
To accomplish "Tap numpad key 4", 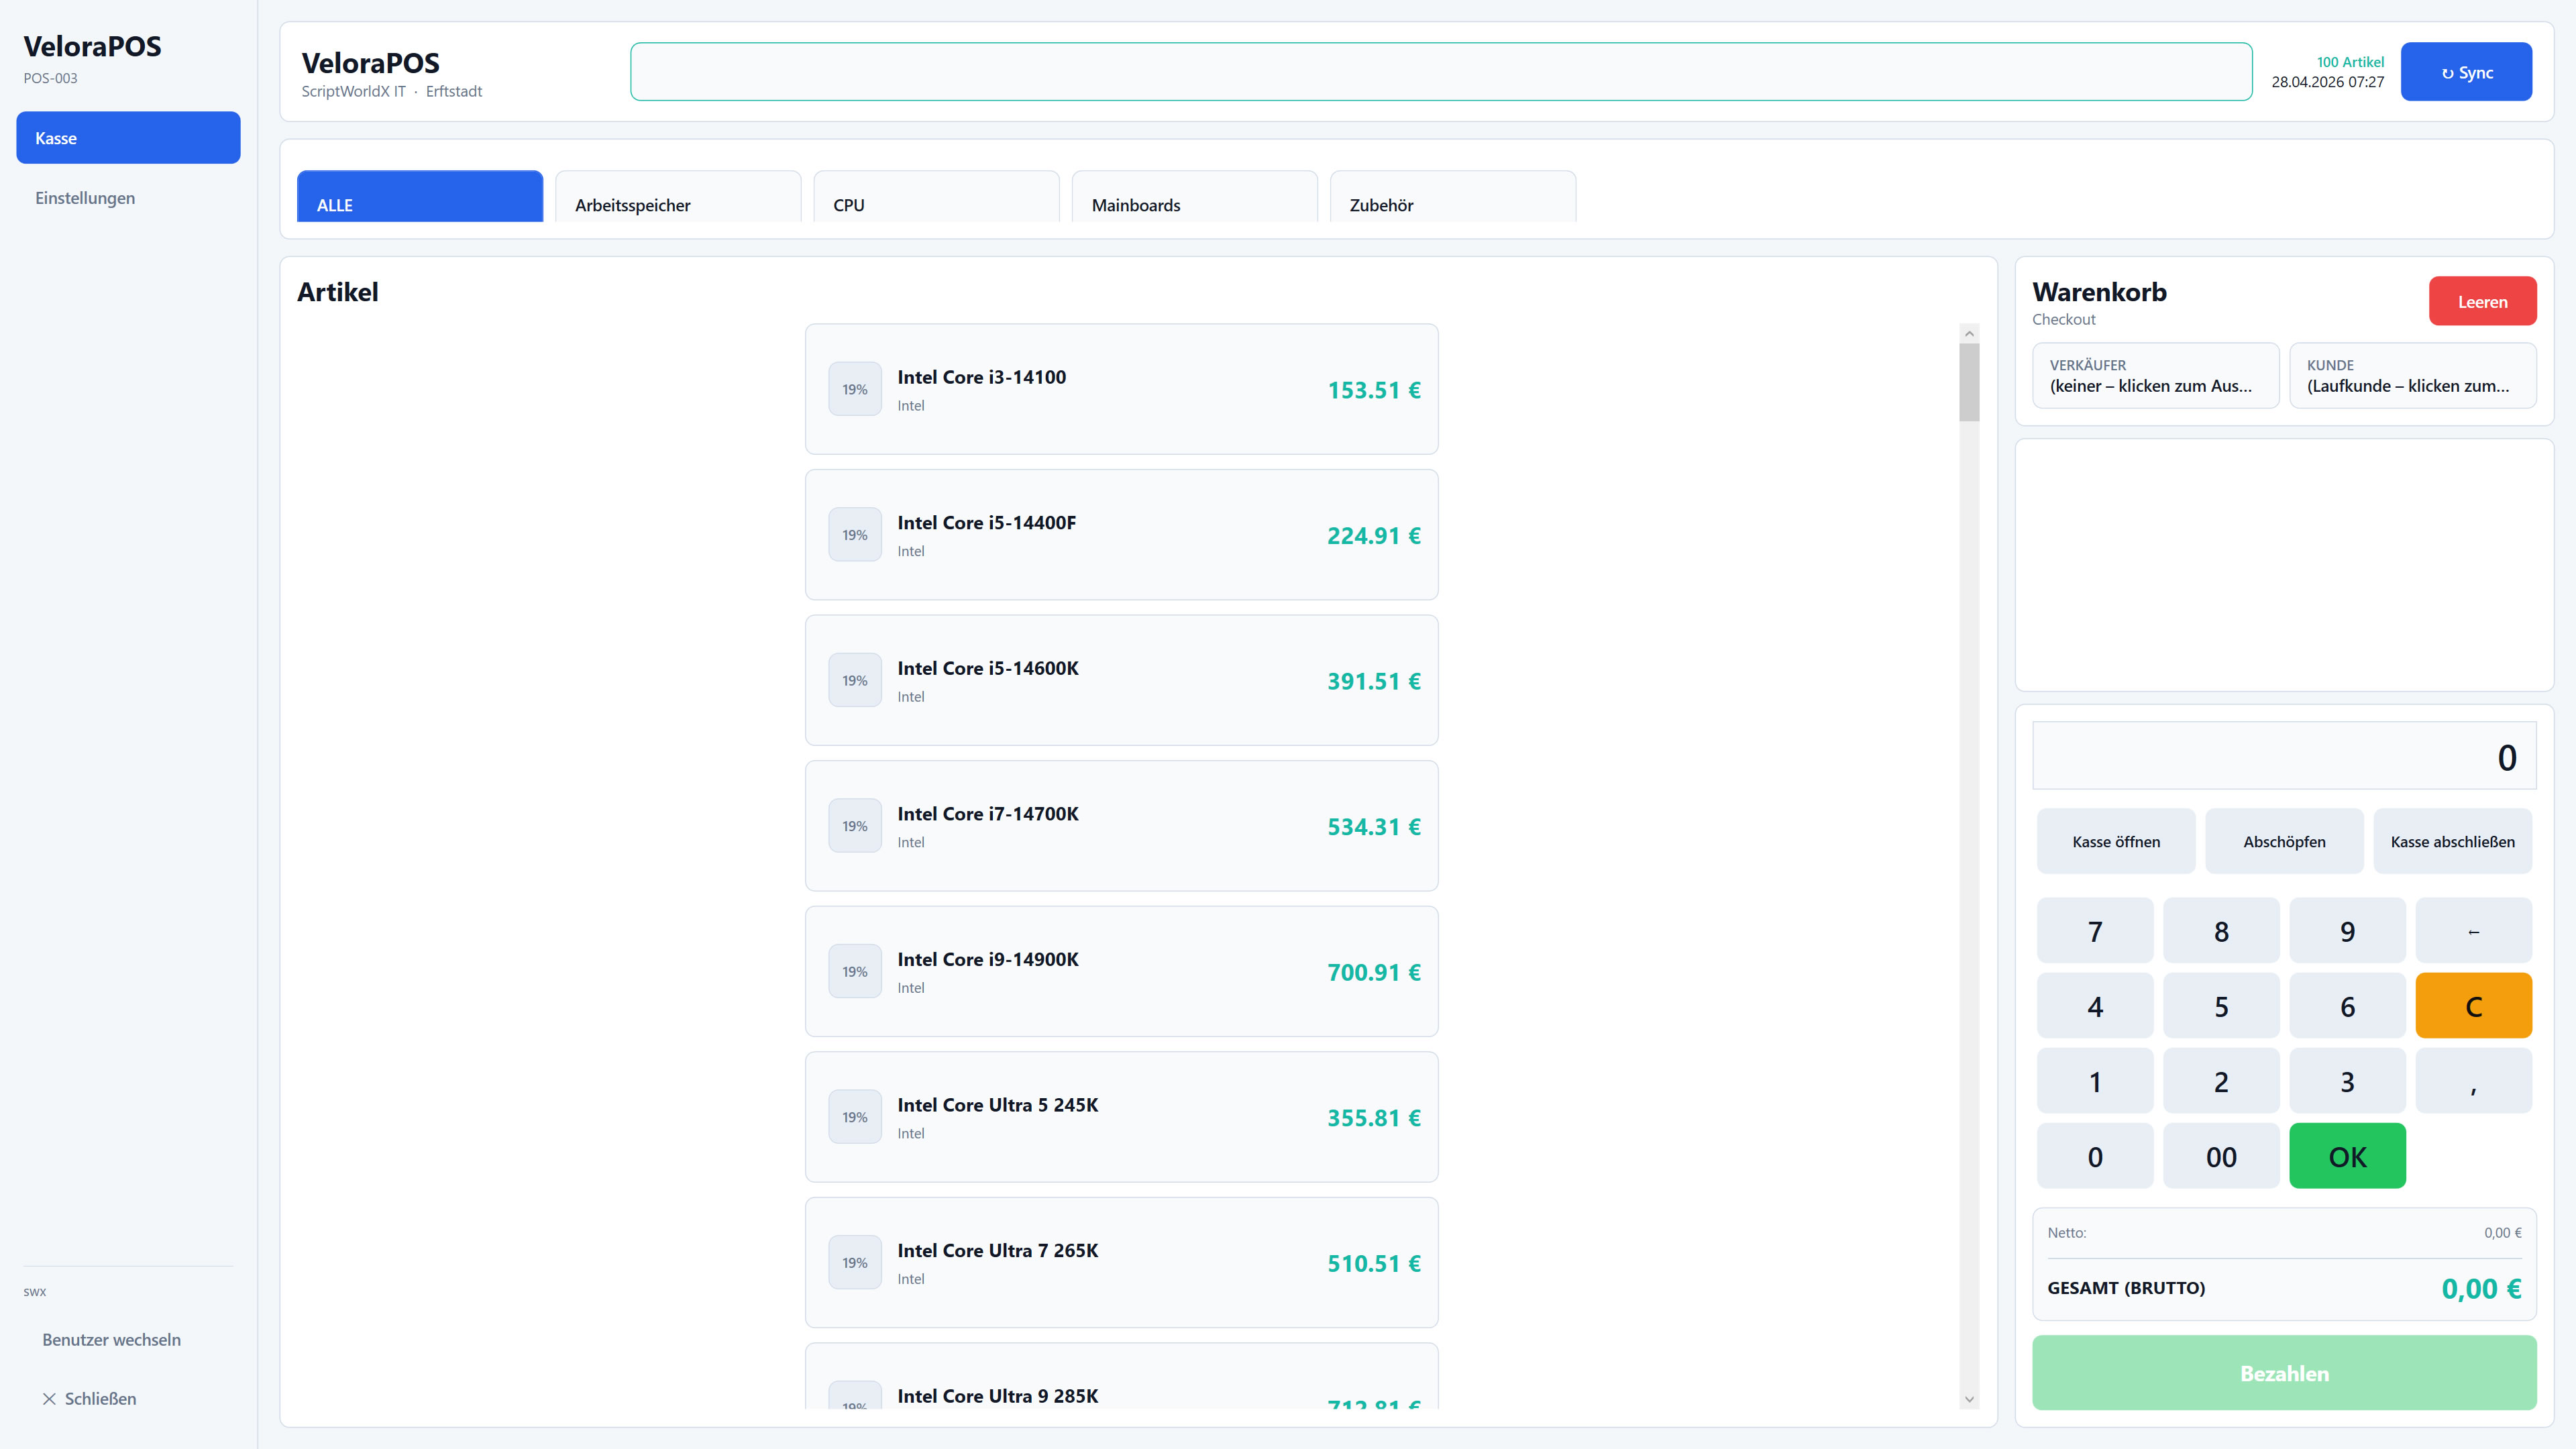I will [2095, 1006].
